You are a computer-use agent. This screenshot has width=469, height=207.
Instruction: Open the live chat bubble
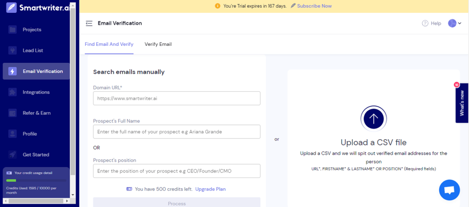click(x=449, y=190)
